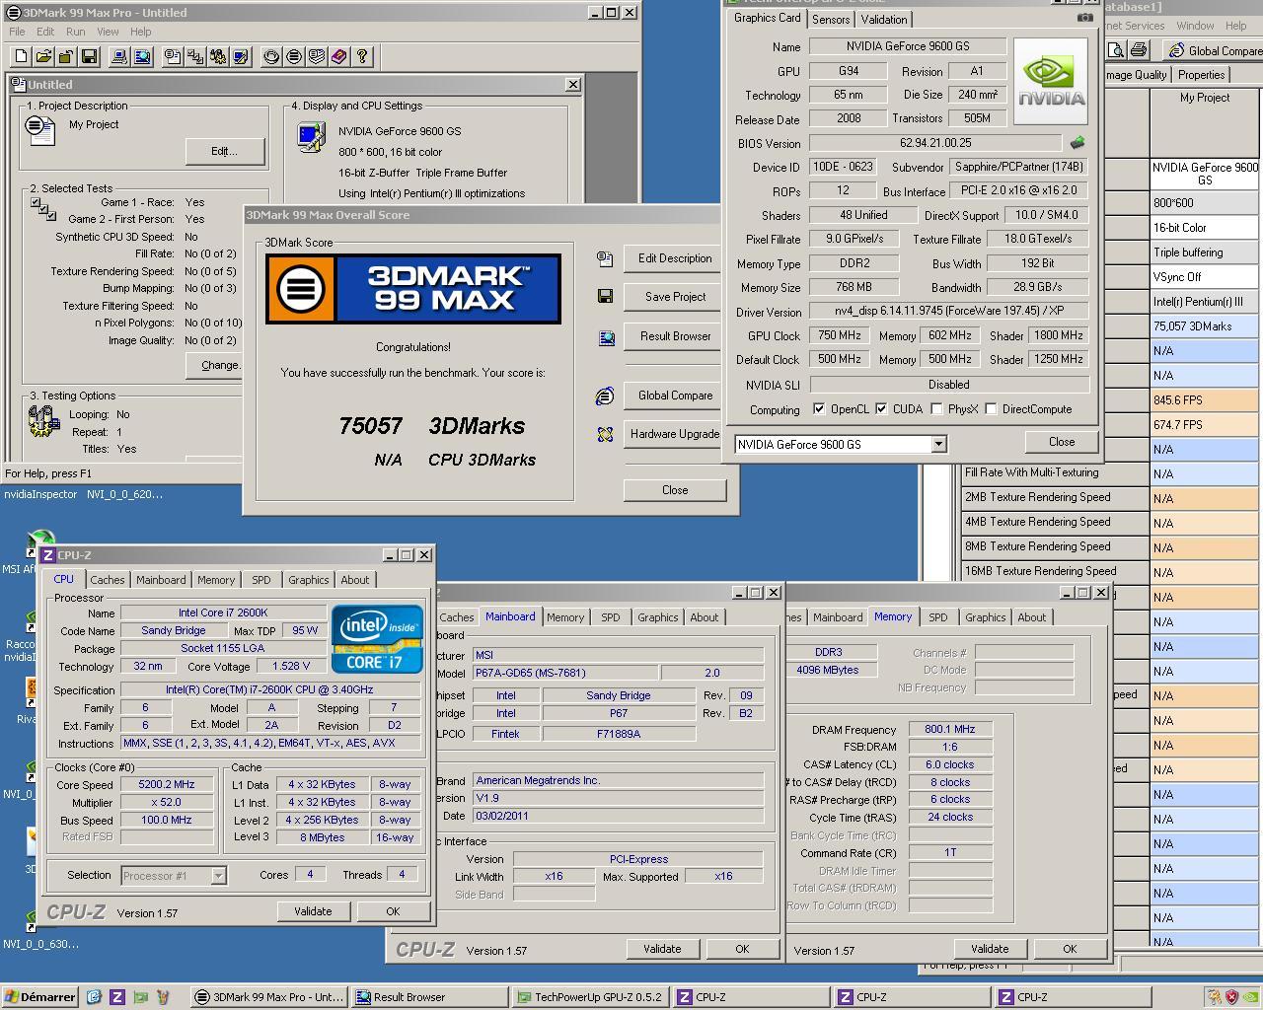
Task: Click the GPU-Z camera screenshot icon
Action: click(x=1084, y=18)
